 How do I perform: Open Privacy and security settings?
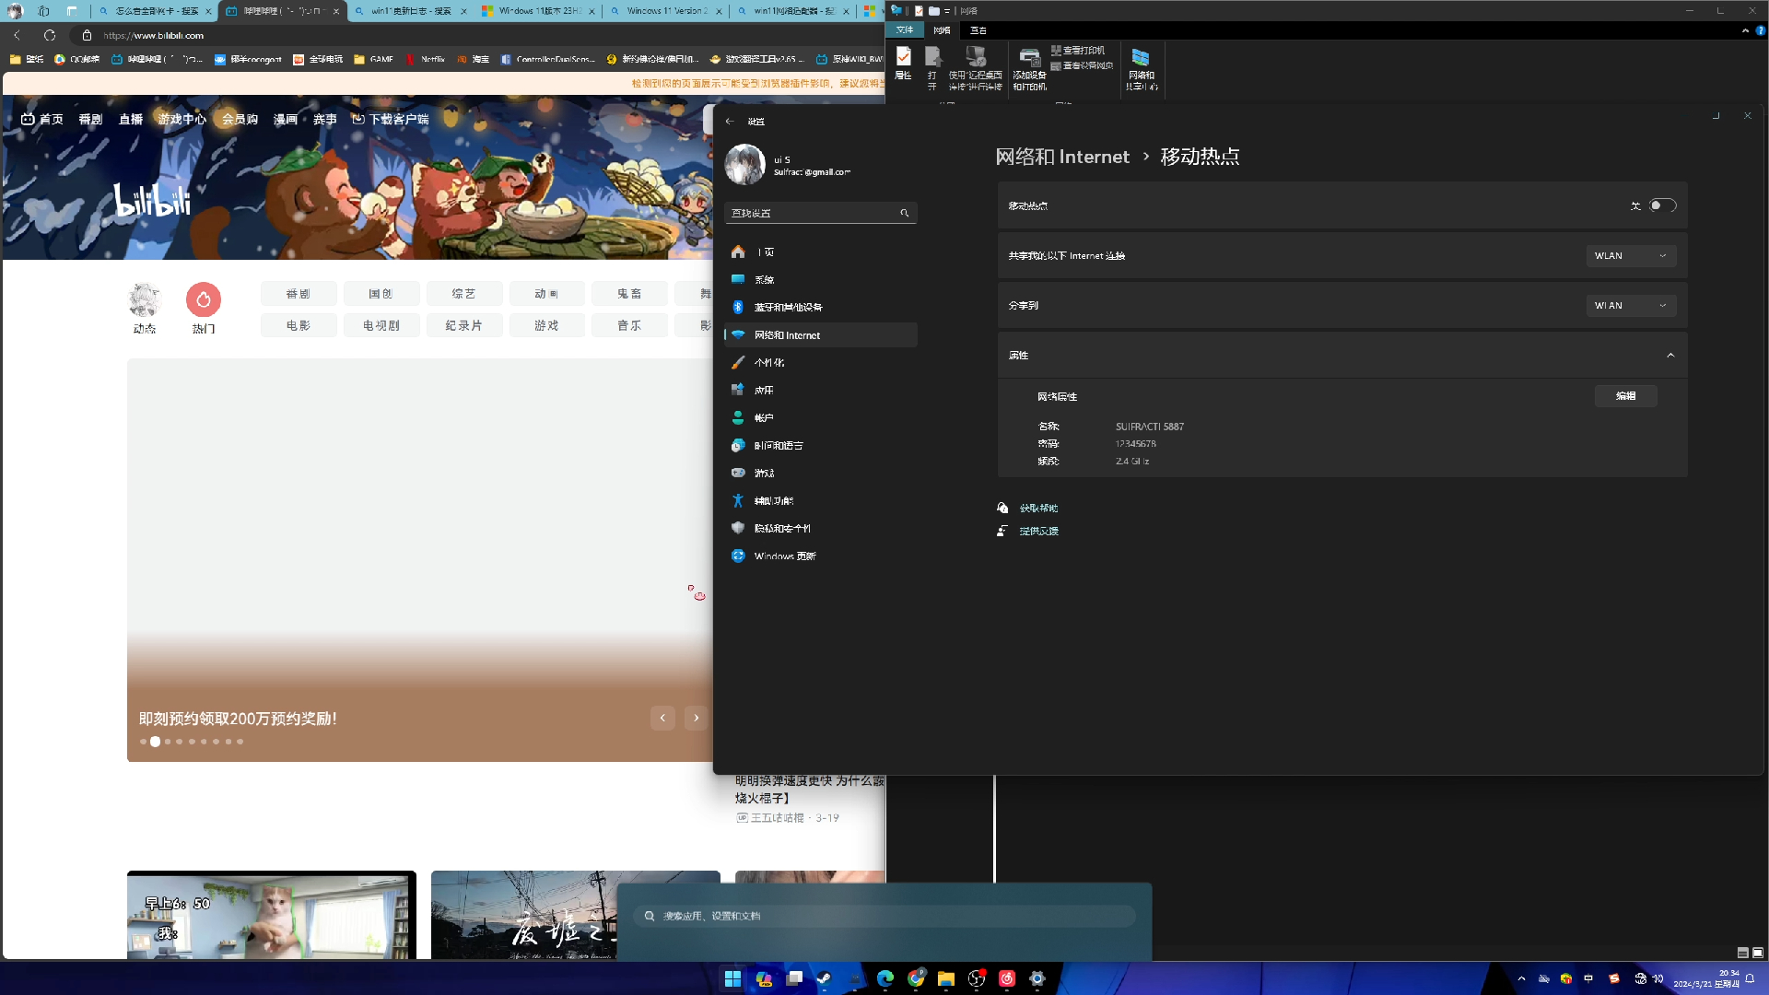click(820, 528)
